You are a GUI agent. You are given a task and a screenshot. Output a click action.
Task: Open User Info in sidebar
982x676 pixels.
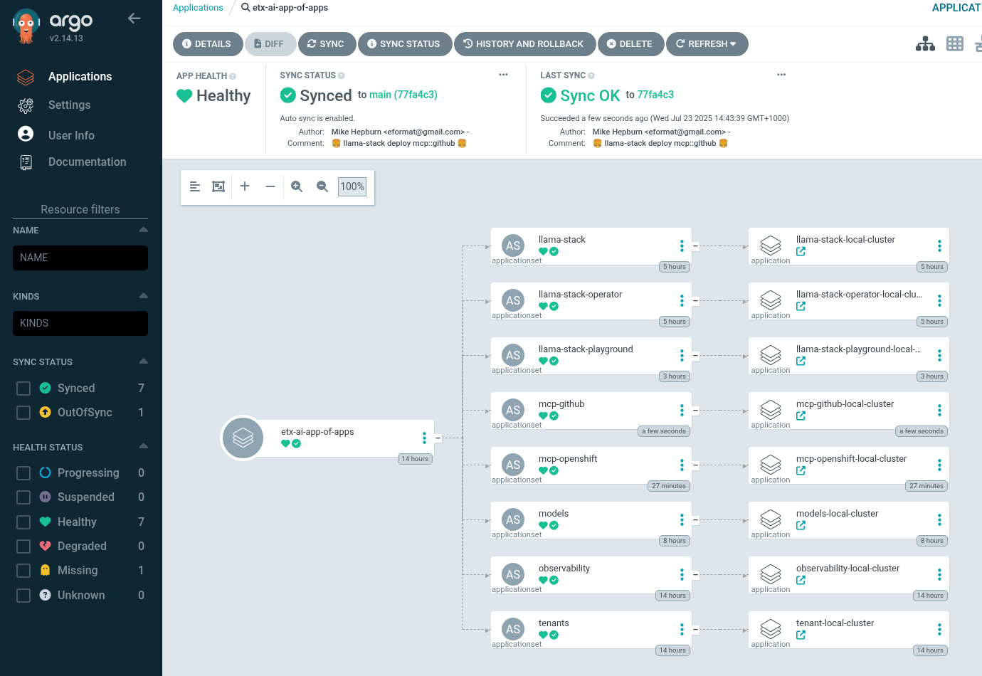[71, 135]
